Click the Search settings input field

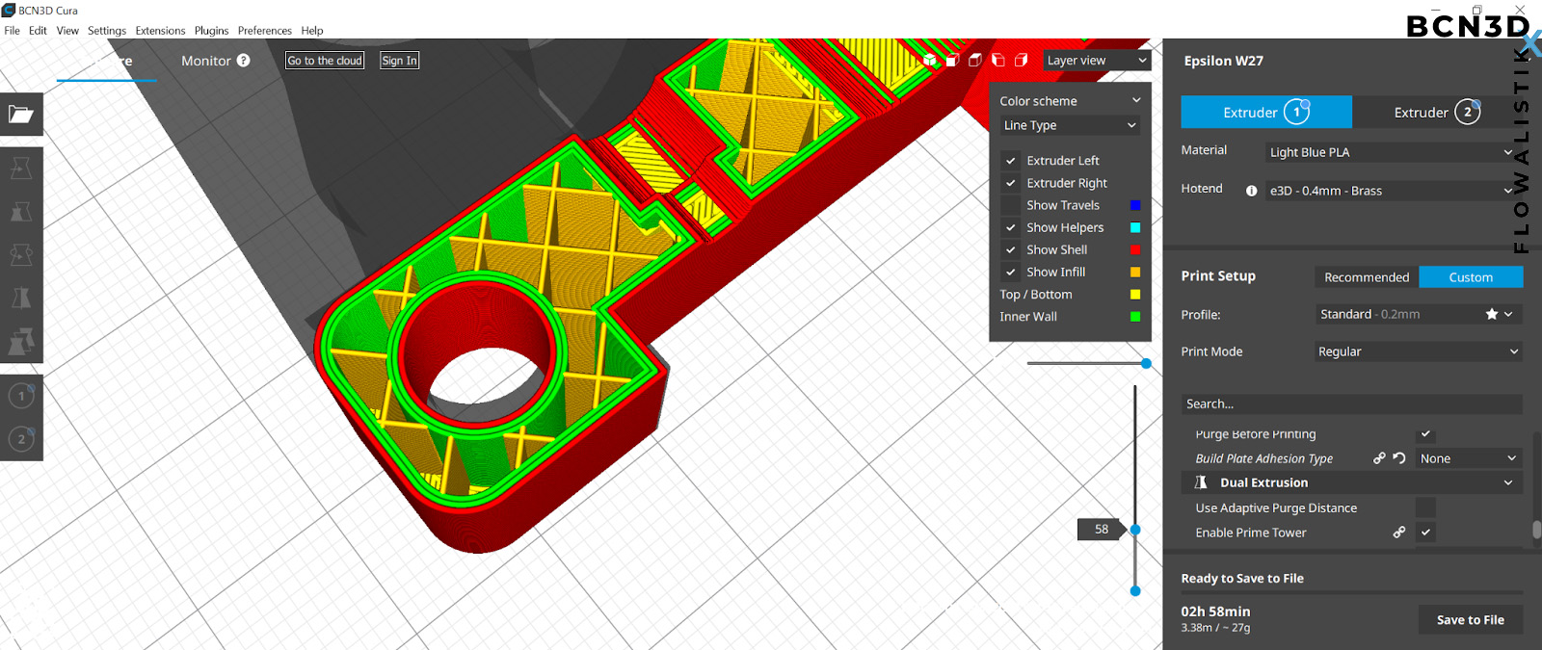pyautogui.click(x=1352, y=403)
